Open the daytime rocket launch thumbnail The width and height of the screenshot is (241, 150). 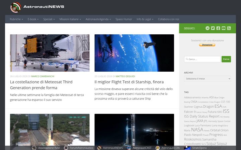tap(50, 130)
